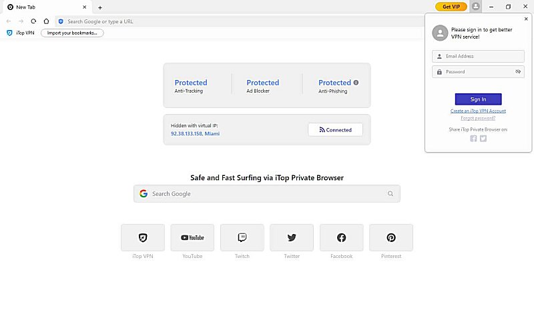Click the Home icon in the toolbar
534x312 pixels.
click(x=46, y=21)
